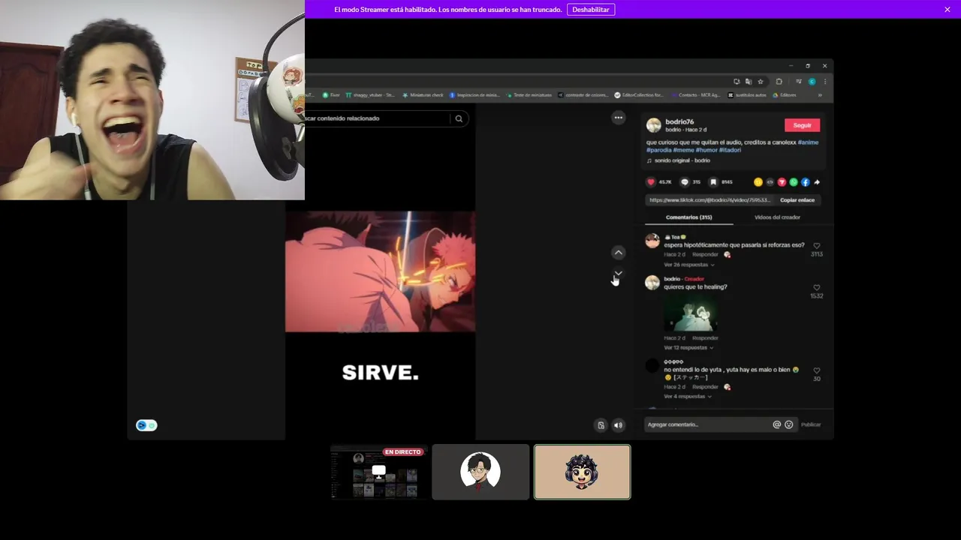Click the auto-scroll icon beside the speaker

tap(601, 425)
